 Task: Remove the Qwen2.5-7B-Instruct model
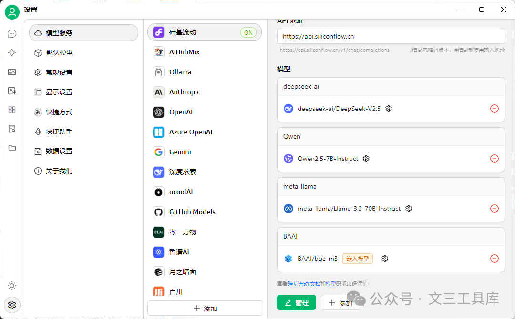pos(494,159)
